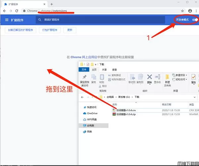Click the 更新 (update) button
The width and height of the screenshot is (199, 166).
tap(70, 30)
